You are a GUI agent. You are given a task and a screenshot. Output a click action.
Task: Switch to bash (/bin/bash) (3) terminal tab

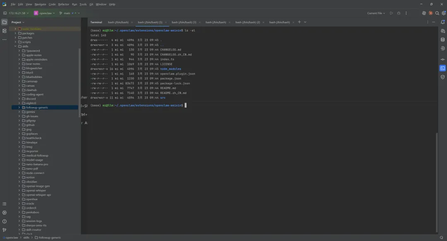pyautogui.click(x=184, y=22)
